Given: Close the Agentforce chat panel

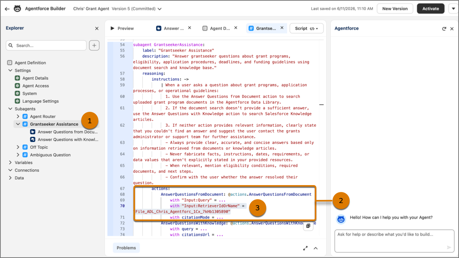Looking at the screenshot, I should [x=452, y=29].
